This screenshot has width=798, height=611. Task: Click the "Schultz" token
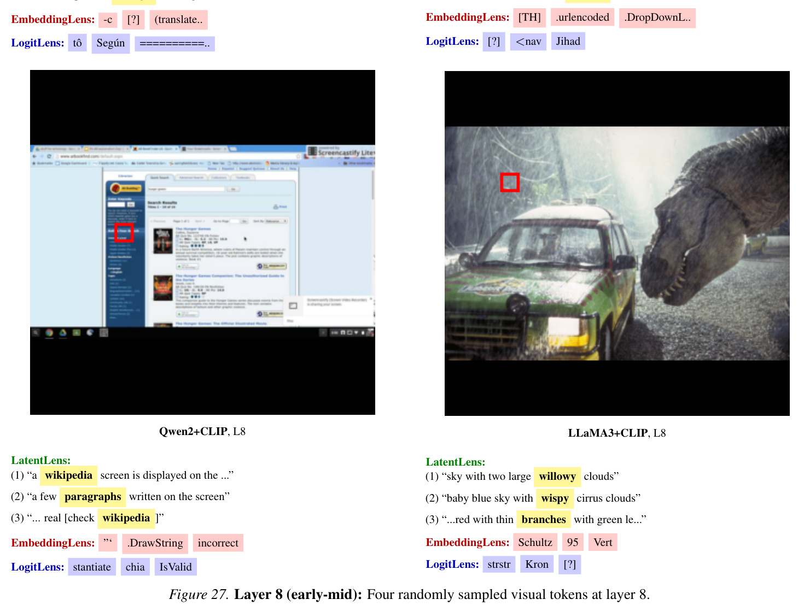coord(535,543)
